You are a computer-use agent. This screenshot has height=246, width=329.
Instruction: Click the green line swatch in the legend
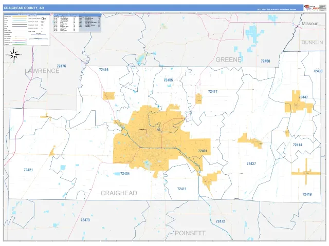(x=20, y=45)
